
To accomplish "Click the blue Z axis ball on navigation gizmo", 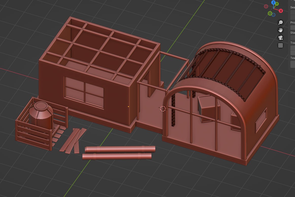I will tap(274, 3).
